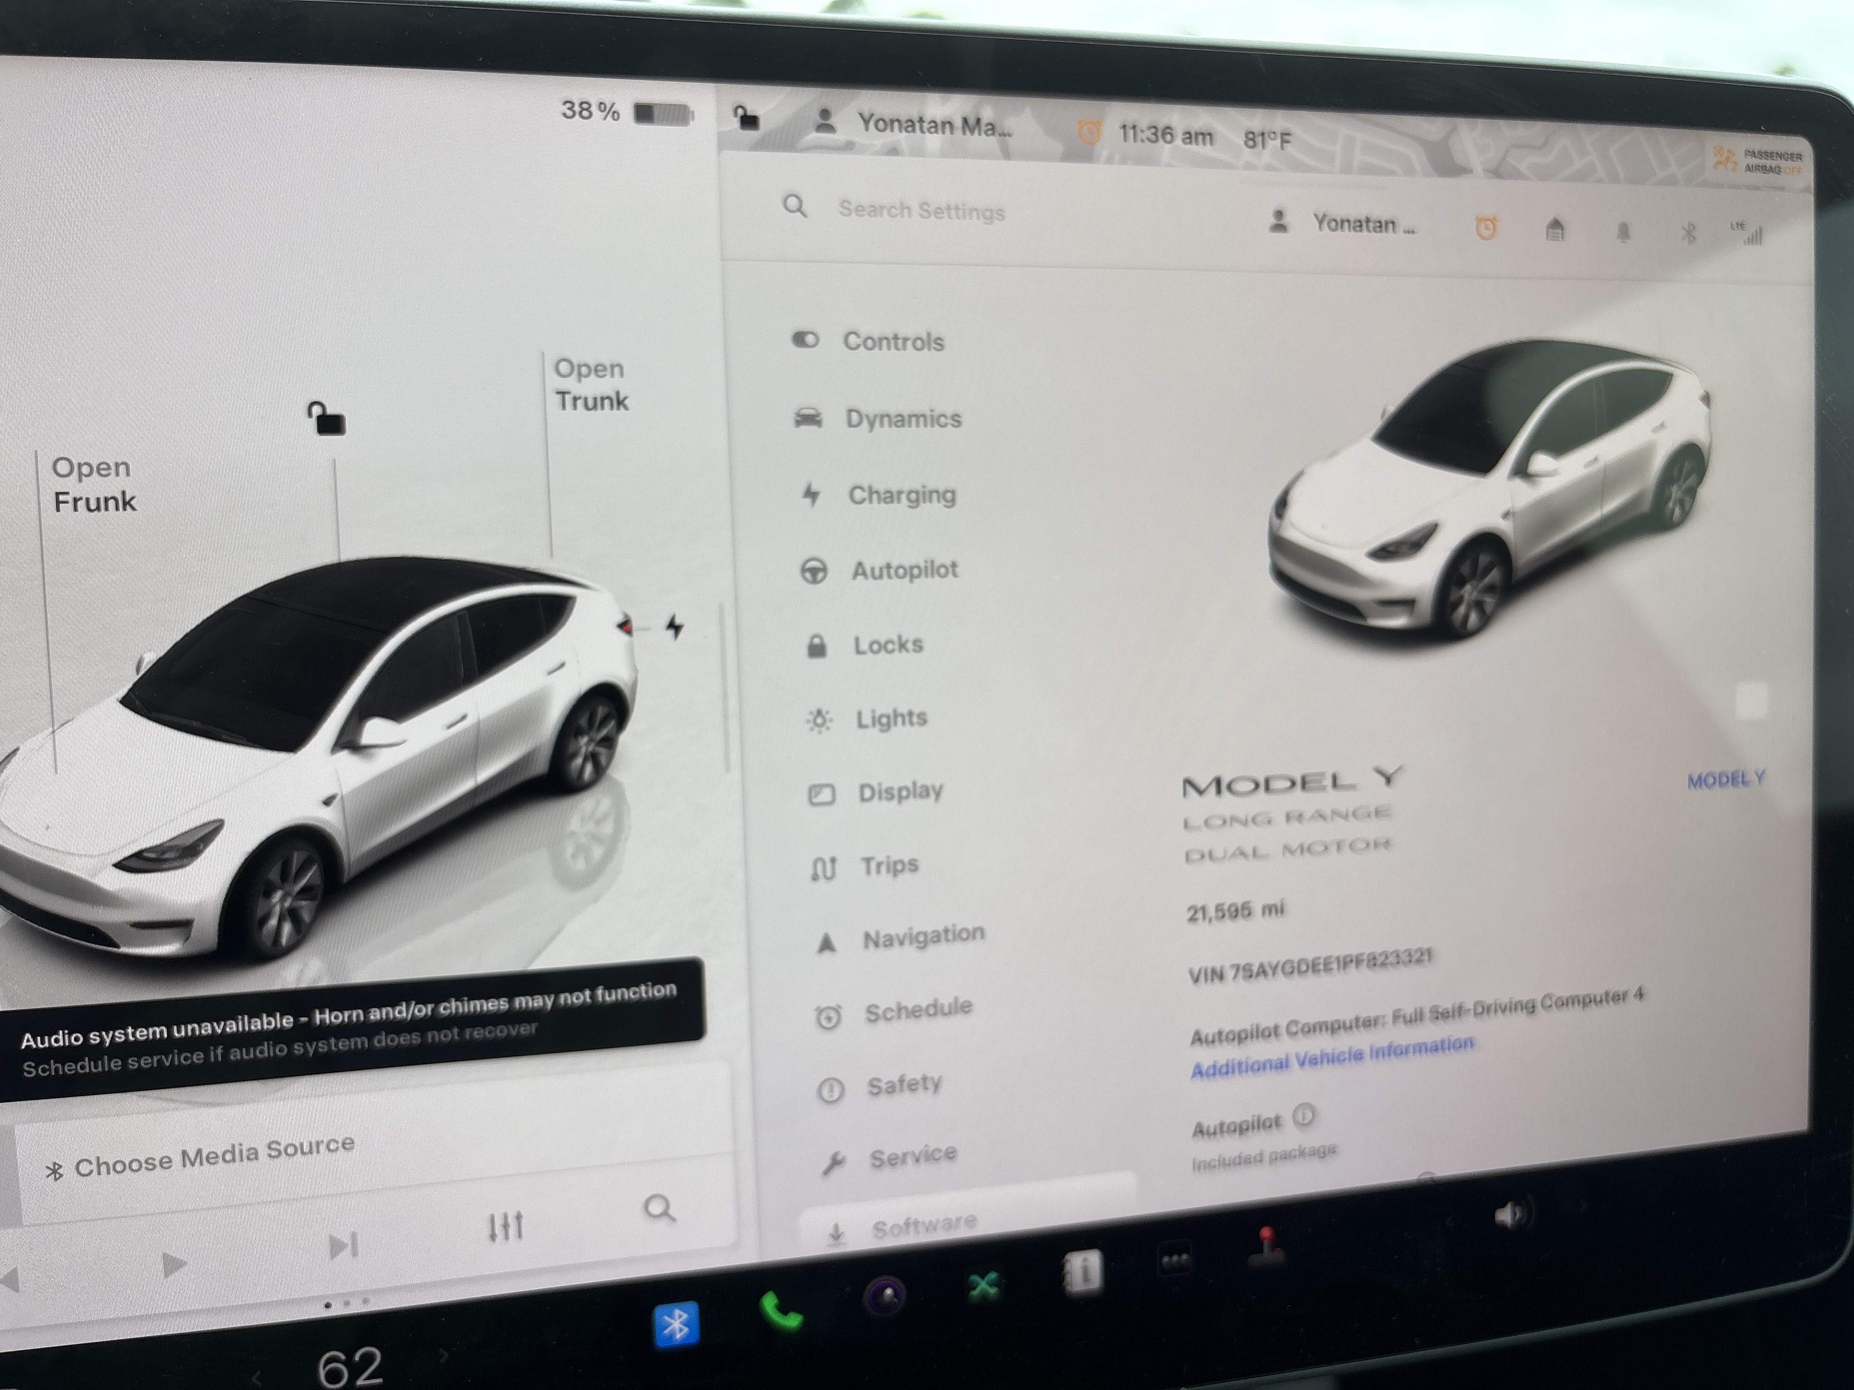Screen dimensions: 1854x1390
Task: Show all apps with the three-dots icon
Action: (x=1174, y=1259)
